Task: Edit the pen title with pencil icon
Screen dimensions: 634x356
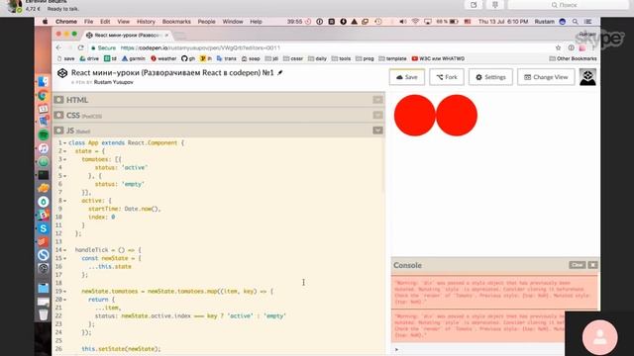Action: pos(279,72)
